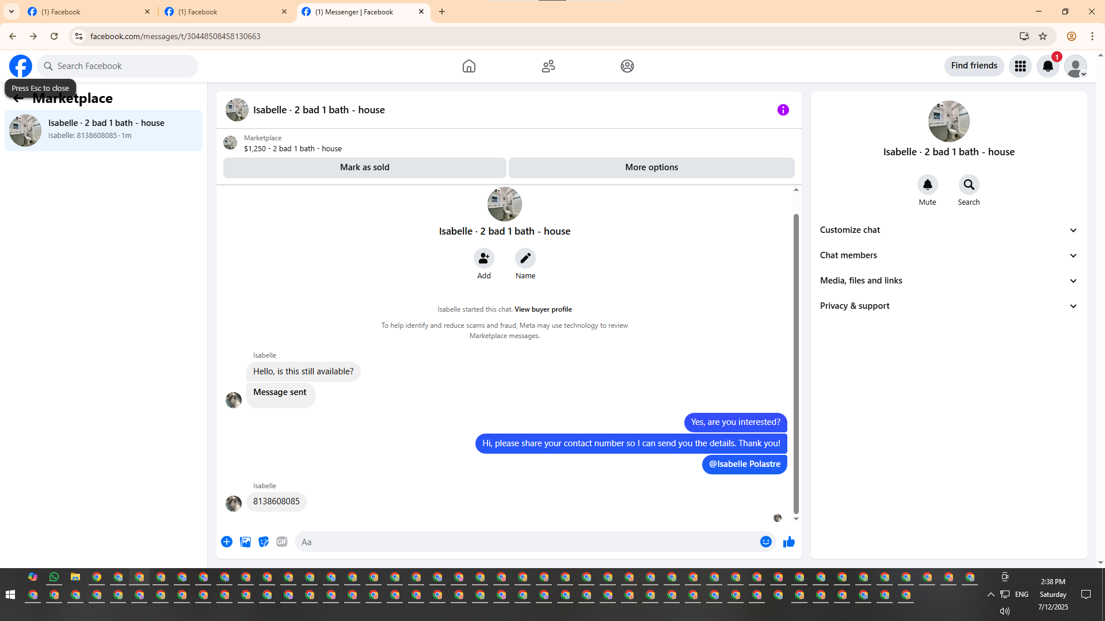Click the message input field
The image size is (1105, 621).
527,542
